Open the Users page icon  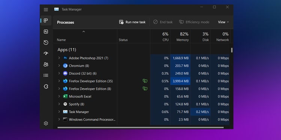(46, 65)
